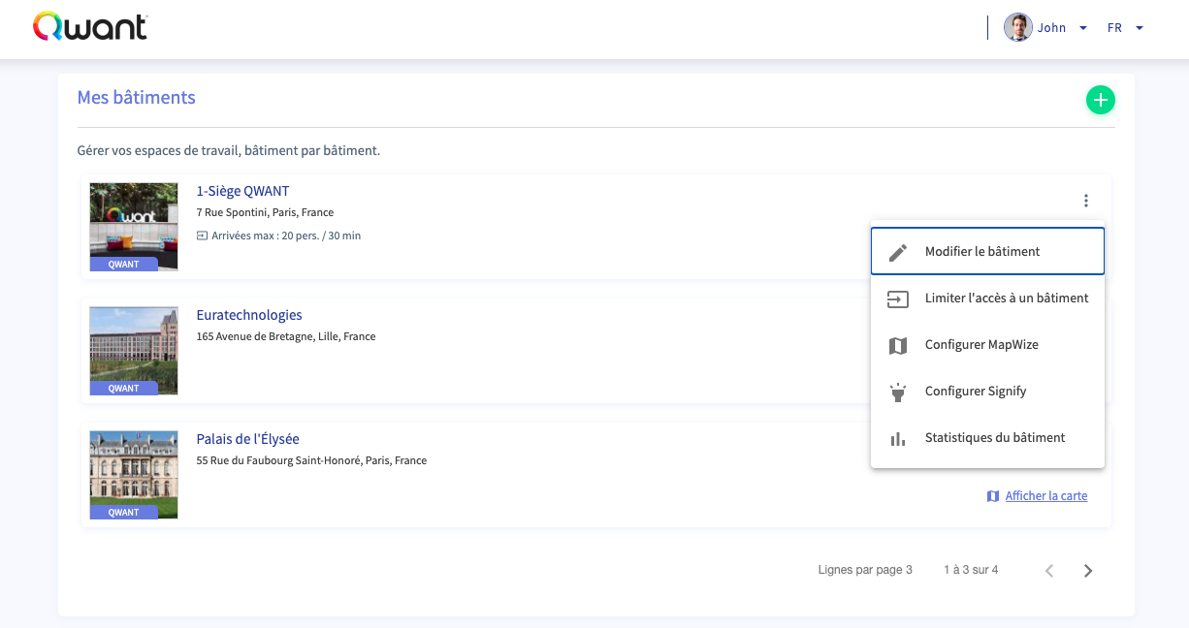Image resolution: width=1189 pixels, height=628 pixels.
Task: Click arrivals icon under 1-Siège QWANT
Action: tap(202, 235)
